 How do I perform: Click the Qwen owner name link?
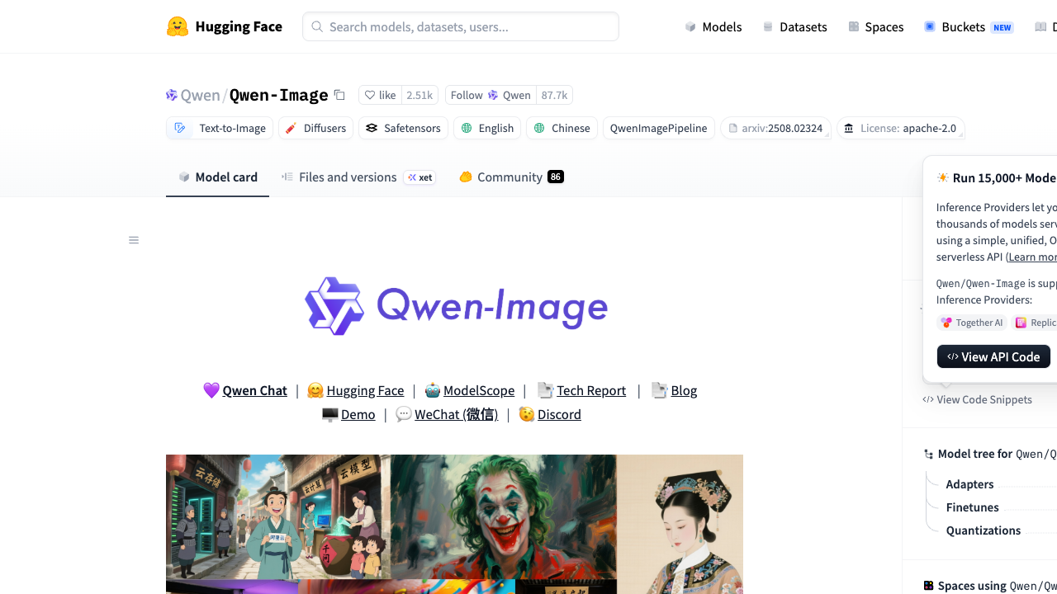pos(201,95)
